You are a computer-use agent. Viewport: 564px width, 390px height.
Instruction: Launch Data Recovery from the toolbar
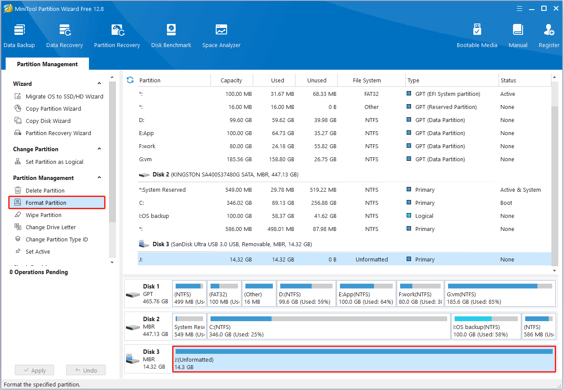65,36
